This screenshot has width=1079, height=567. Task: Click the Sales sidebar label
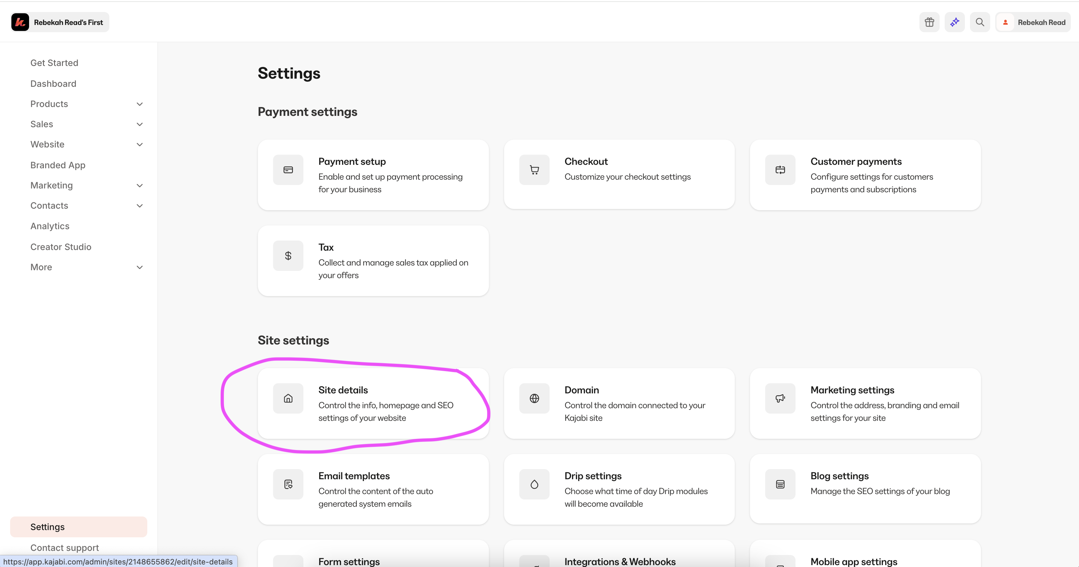pyautogui.click(x=41, y=124)
